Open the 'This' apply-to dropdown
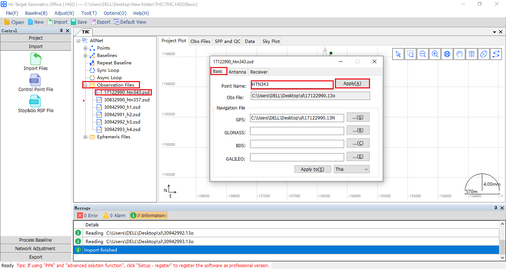The height and width of the screenshot is (269, 506). coord(351,169)
